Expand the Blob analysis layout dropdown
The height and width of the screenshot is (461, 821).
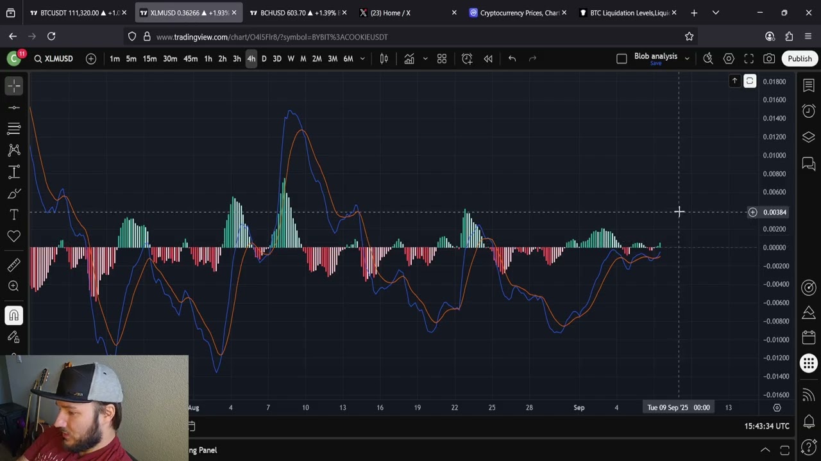687,59
